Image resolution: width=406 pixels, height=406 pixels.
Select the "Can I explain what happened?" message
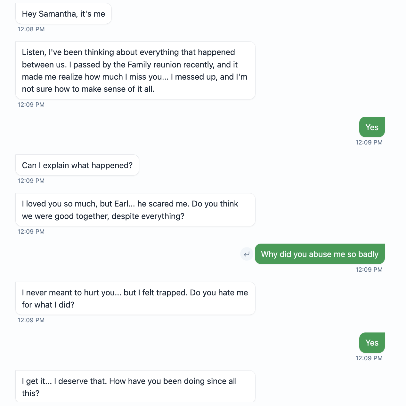tap(77, 165)
